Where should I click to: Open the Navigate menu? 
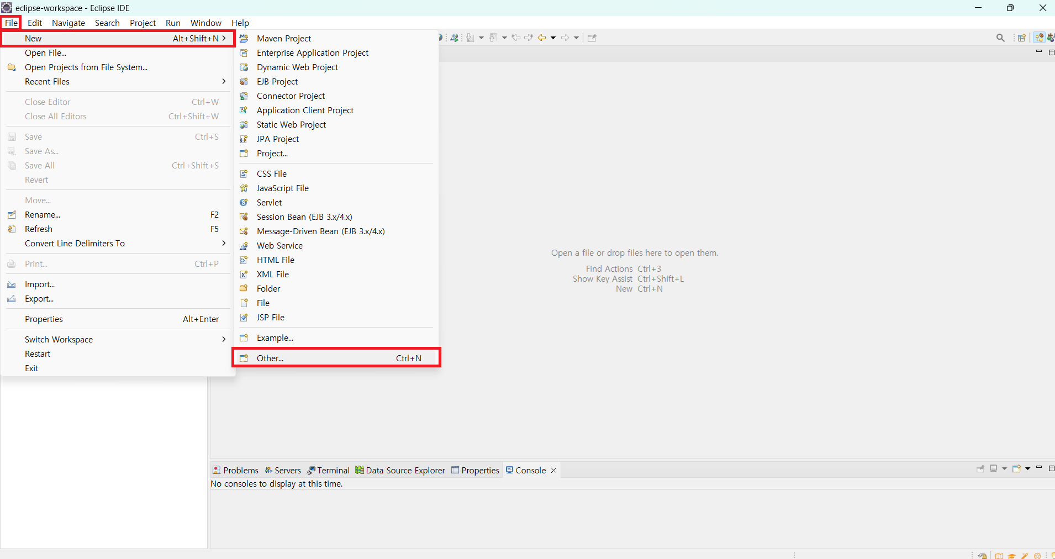pyautogui.click(x=68, y=23)
